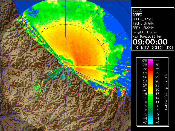Select the 'PRF: 1800Hz' text
The width and height of the screenshot is (175, 131).
coord(143,28)
